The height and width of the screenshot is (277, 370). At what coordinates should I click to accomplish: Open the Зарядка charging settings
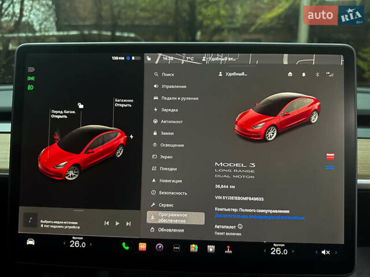166,110
